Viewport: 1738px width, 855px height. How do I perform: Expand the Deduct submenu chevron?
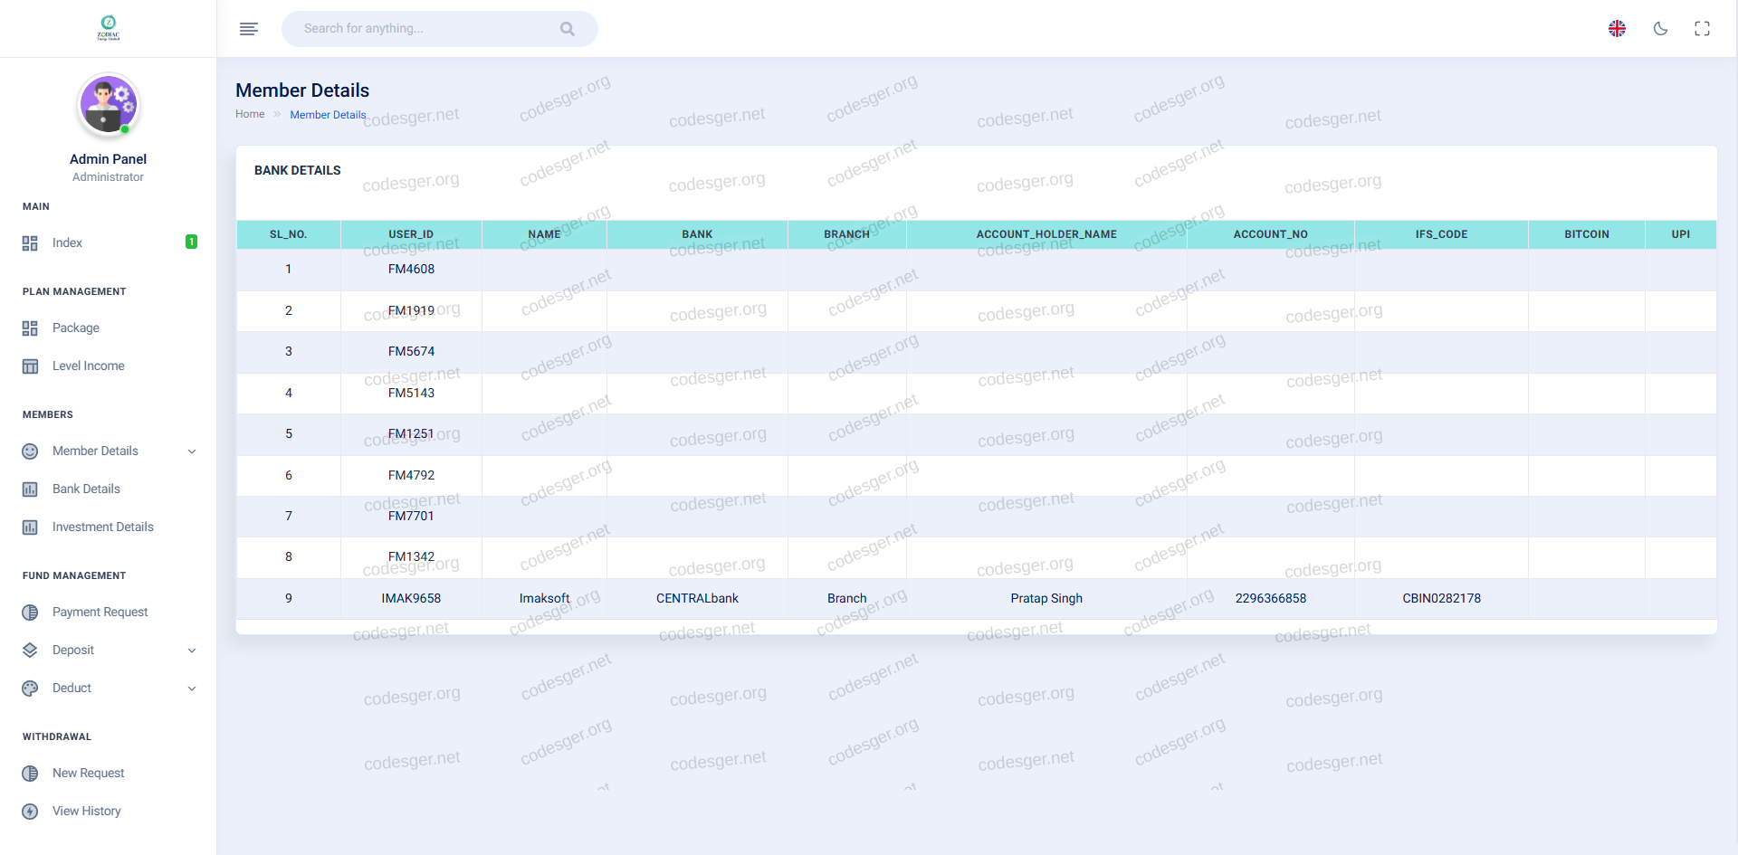192,689
